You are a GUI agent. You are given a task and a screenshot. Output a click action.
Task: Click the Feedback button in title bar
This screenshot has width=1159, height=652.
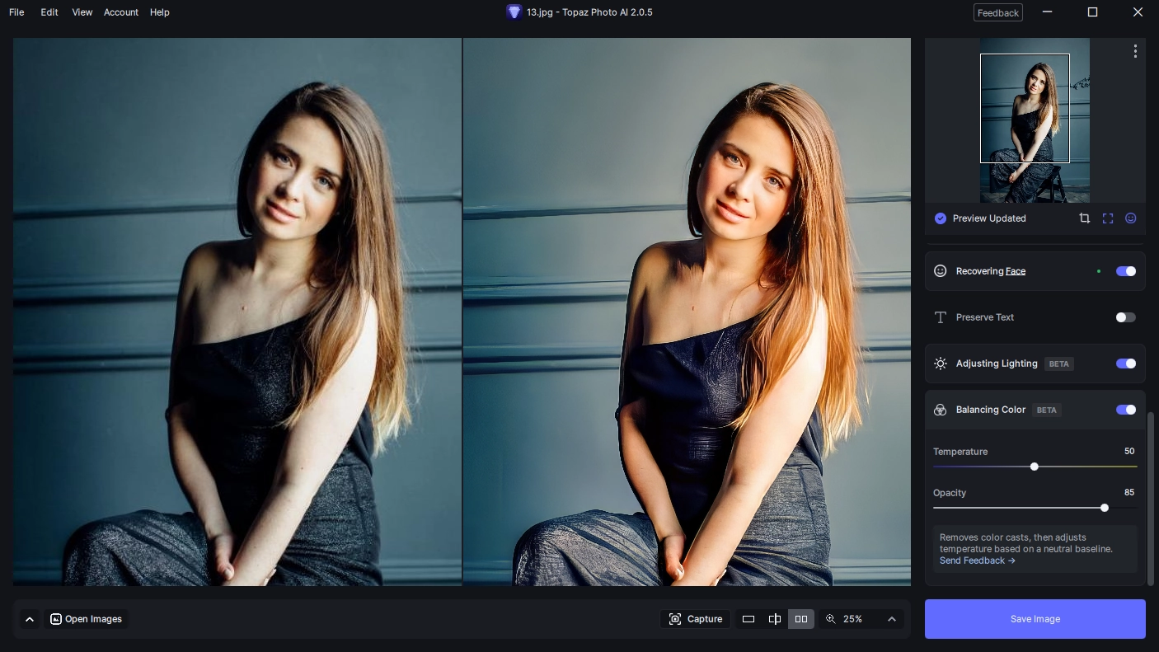point(998,12)
